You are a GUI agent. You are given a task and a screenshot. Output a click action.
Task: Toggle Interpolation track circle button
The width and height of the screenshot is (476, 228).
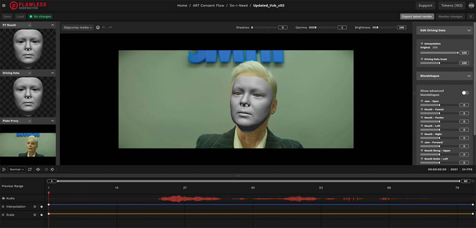pos(35,207)
